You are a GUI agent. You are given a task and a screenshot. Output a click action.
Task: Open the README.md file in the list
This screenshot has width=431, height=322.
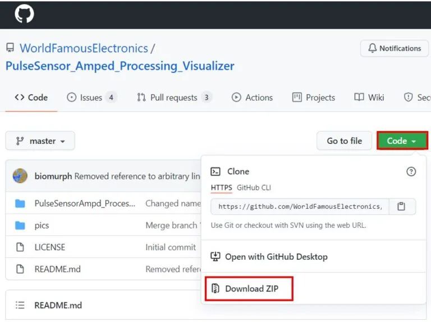click(x=57, y=269)
